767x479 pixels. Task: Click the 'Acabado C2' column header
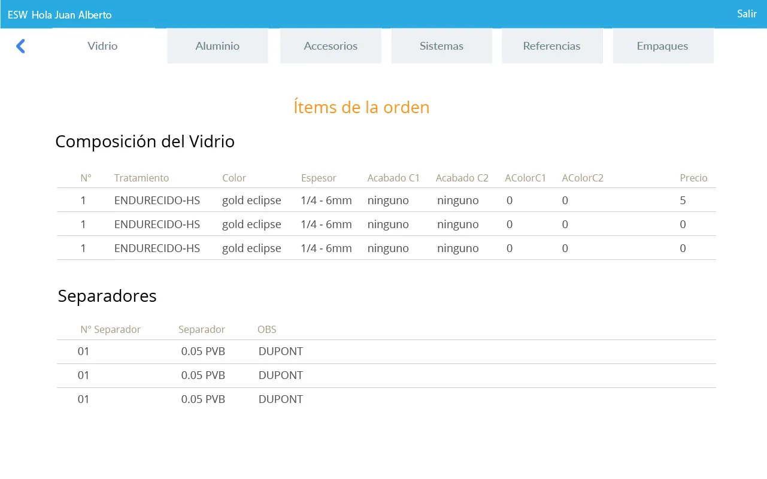tap(462, 178)
